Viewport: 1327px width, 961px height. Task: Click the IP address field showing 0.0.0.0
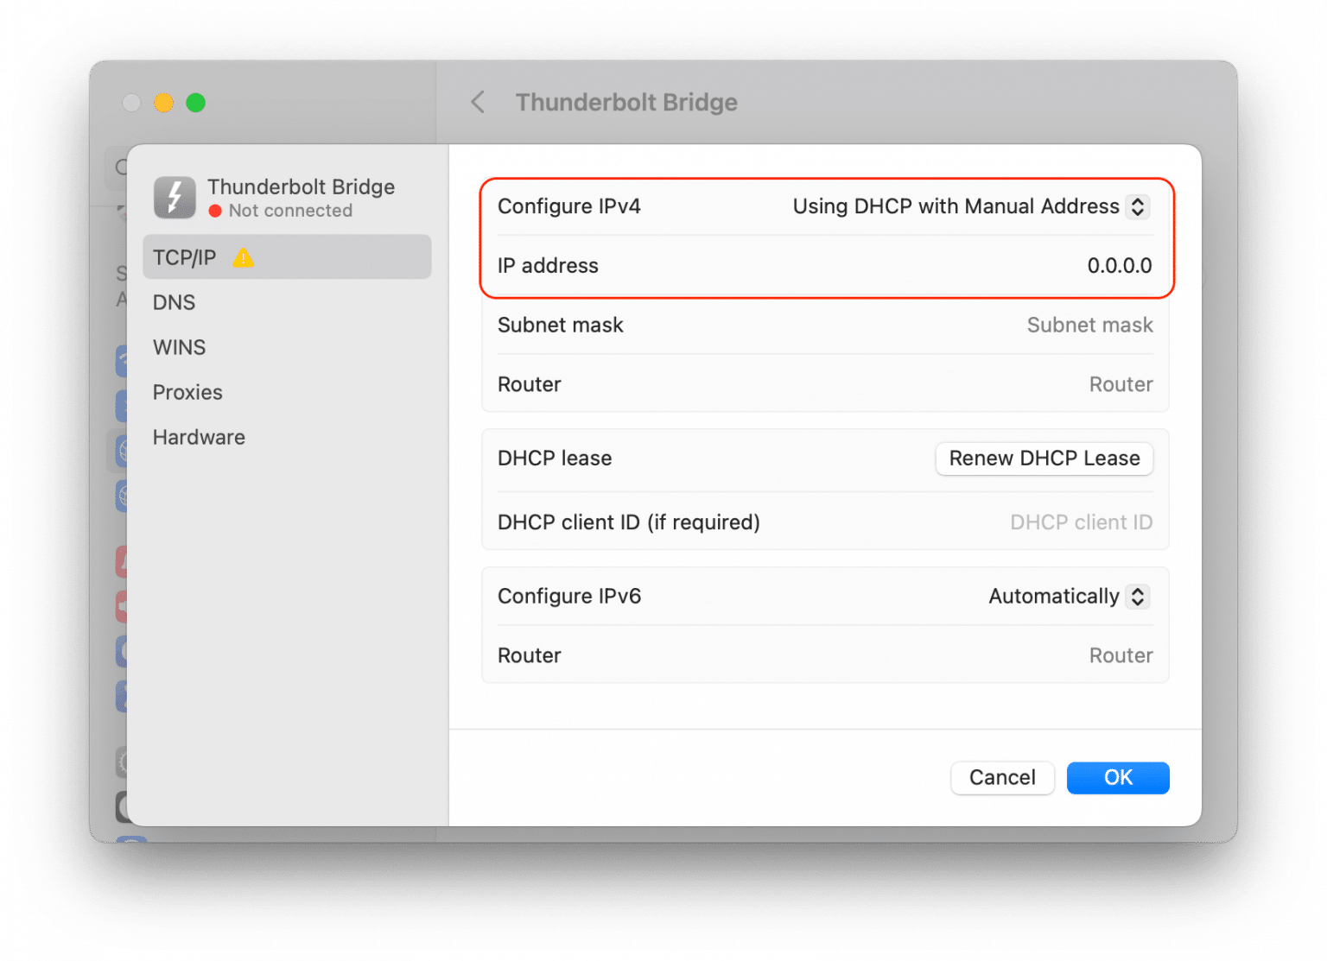pyautogui.click(x=1119, y=265)
